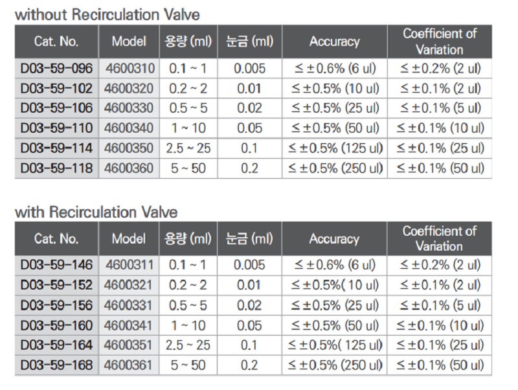Select model number 4600350
Viewport: 518px width, 390px height.
129,149
